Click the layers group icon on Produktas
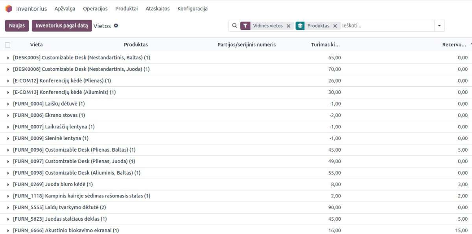Screen dimensions: 472x234 [x=300, y=26]
